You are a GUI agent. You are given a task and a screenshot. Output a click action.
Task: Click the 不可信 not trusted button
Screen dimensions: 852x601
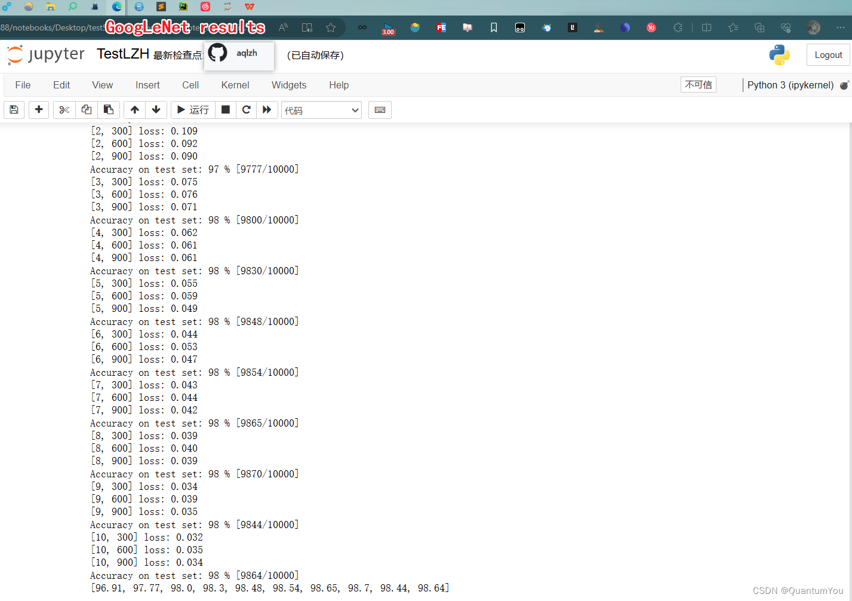tap(699, 85)
